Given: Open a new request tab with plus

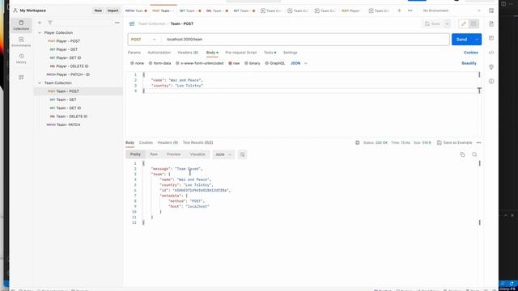Looking at the screenshot, I should 399,11.
